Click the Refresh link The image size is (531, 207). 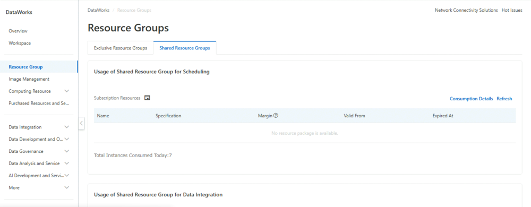click(504, 99)
